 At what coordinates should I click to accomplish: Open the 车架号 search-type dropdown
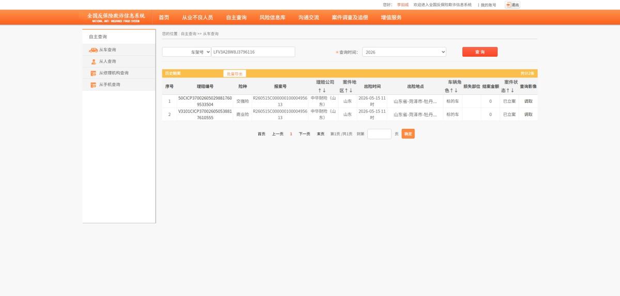click(187, 52)
